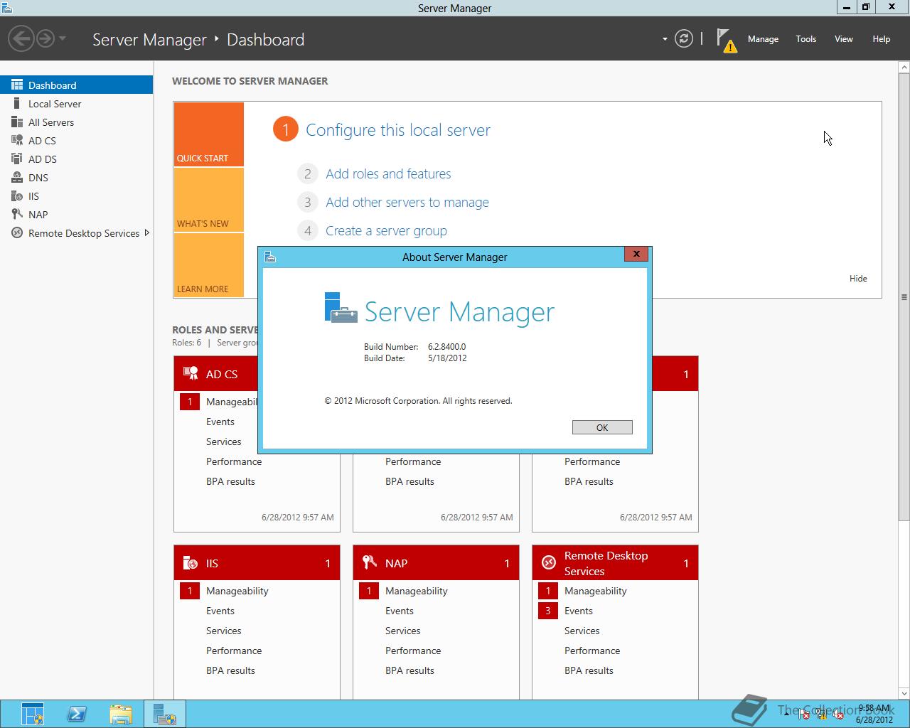Open the Notifications flag with warning
The image size is (910, 728).
[726, 40]
